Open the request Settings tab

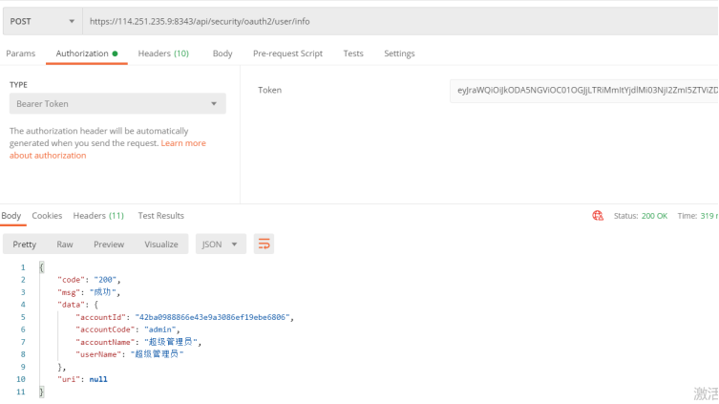click(x=399, y=53)
